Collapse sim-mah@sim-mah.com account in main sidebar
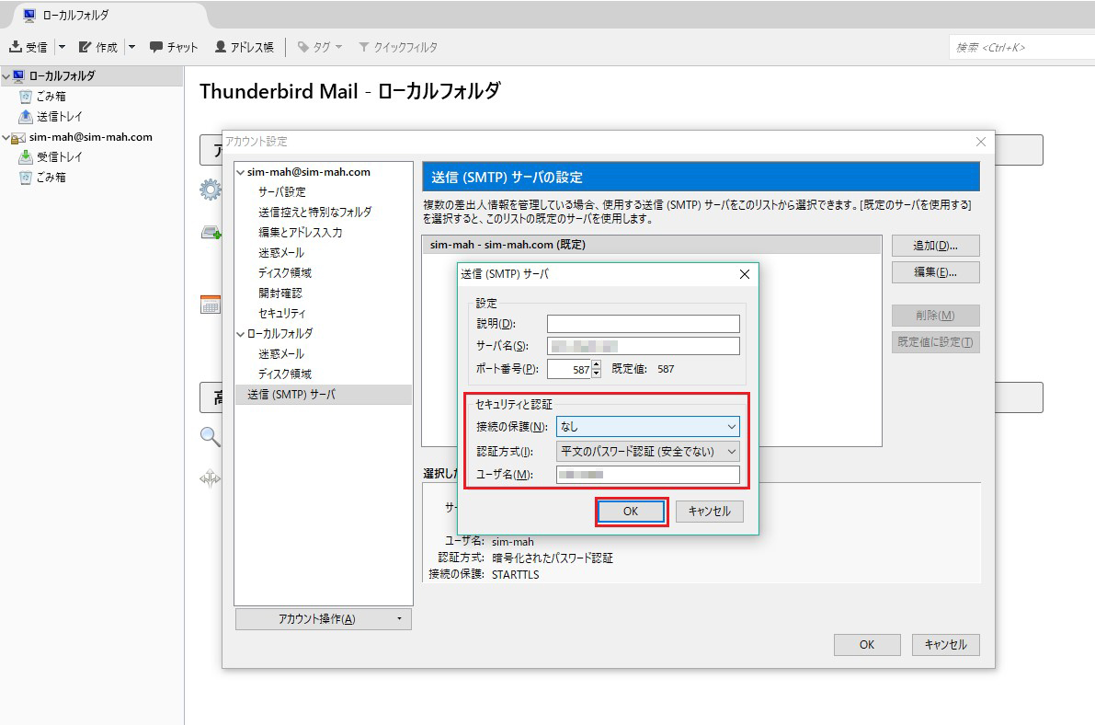The height and width of the screenshot is (725, 1095). click(x=6, y=138)
